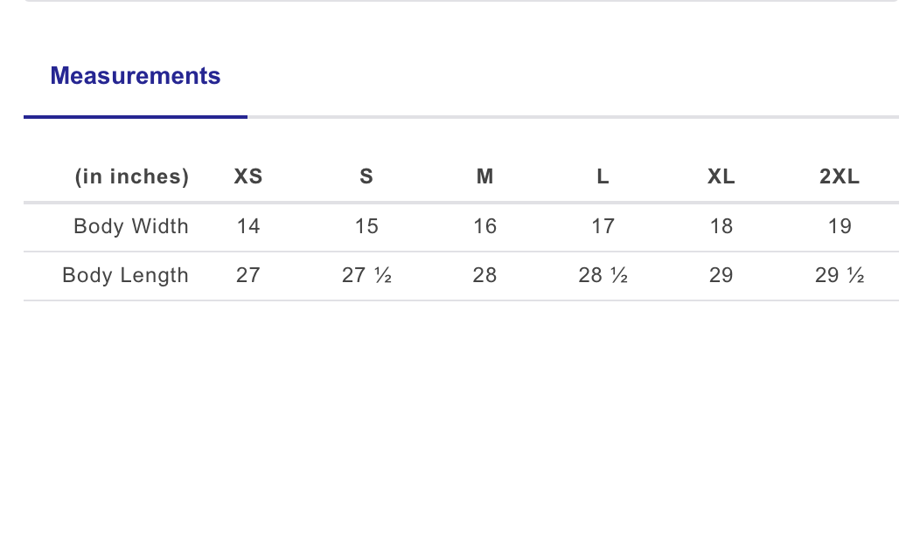The image size is (920, 552).
Task: Open the Measurements tab
Action: point(135,76)
